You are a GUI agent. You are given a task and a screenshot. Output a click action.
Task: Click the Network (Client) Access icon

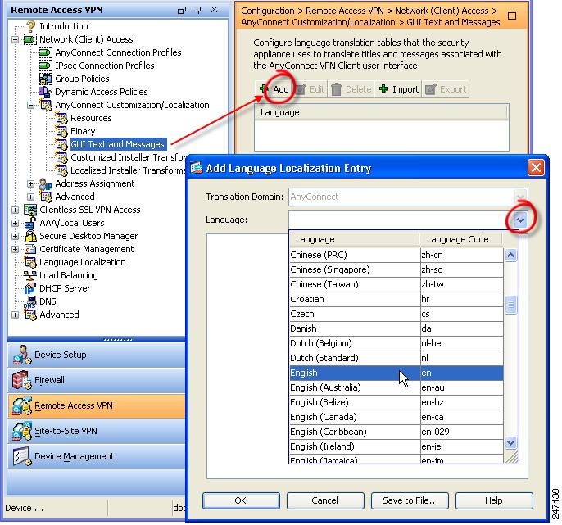30,39
